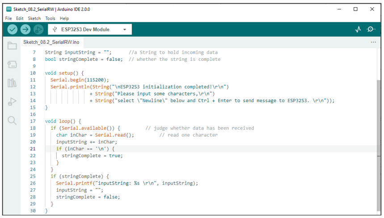Screen dimensions: 384x218
Task: Click on 'void loop() {' line
Action: (x=63, y=121)
